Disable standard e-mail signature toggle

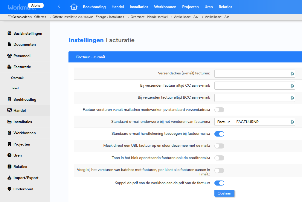click(x=219, y=134)
